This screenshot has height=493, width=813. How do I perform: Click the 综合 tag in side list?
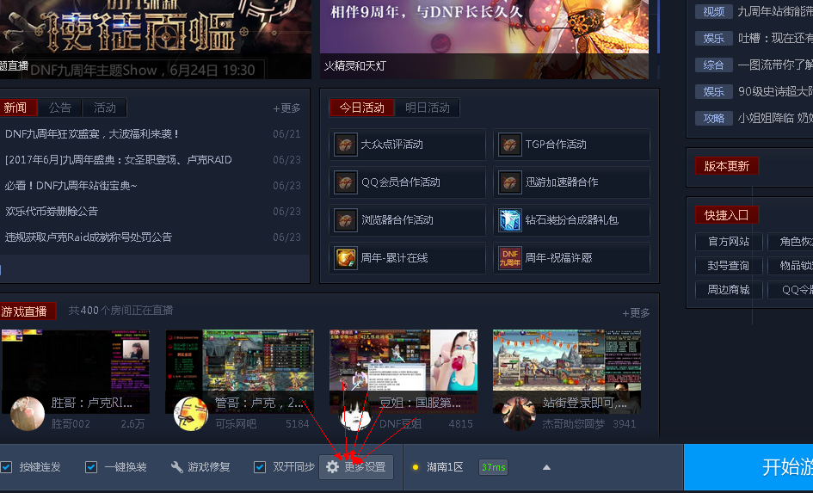coord(713,65)
